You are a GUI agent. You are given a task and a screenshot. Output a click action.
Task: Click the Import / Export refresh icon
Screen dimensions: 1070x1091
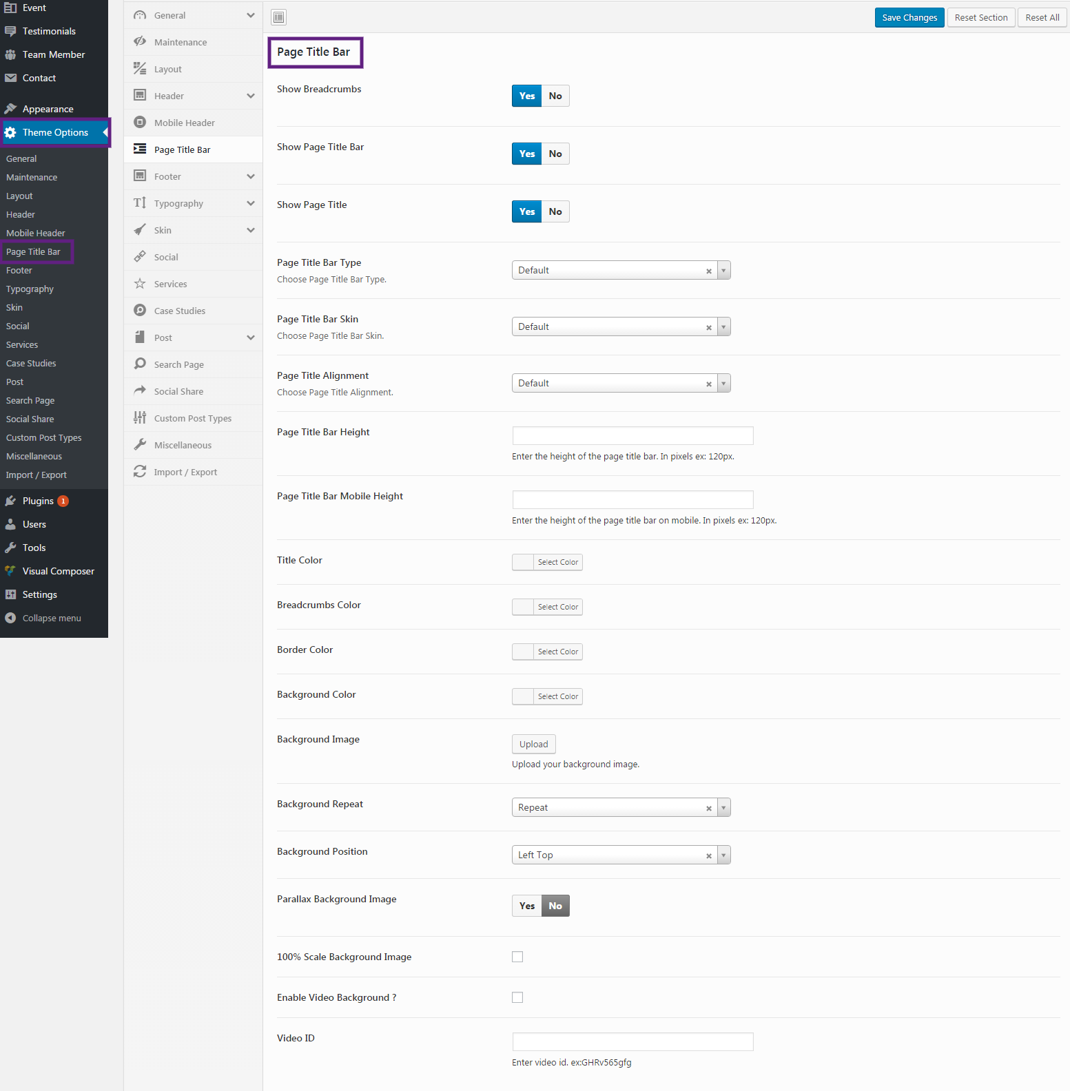click(140, 472)
